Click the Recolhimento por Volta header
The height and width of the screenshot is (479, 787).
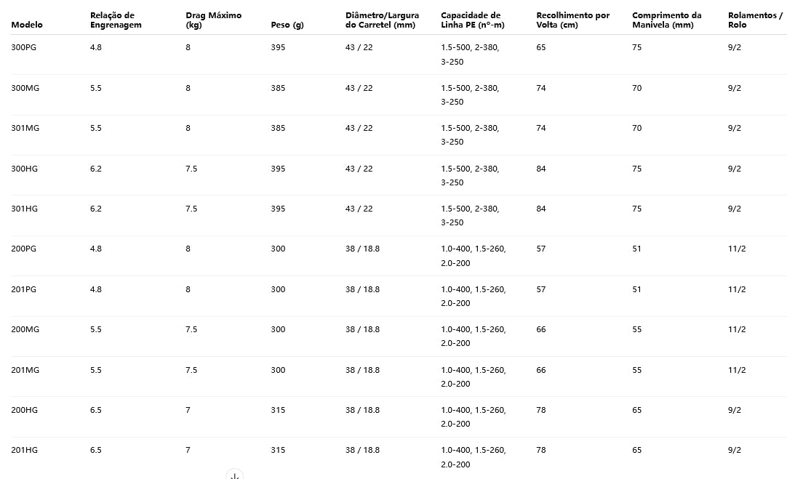(x=572, y=20)
